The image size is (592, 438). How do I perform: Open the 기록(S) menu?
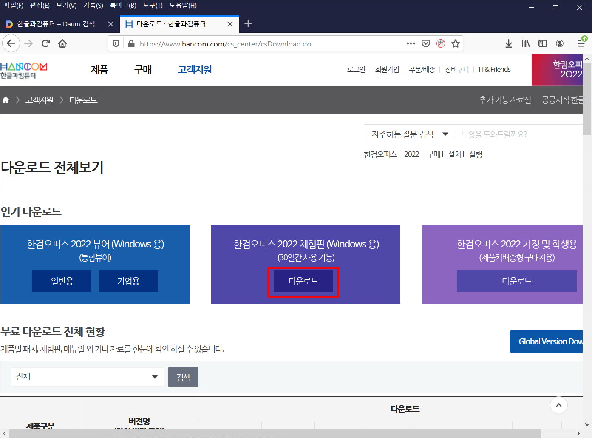(x=93, y=6)
